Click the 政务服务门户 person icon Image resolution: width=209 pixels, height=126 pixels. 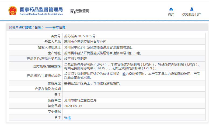click(192, 9)
